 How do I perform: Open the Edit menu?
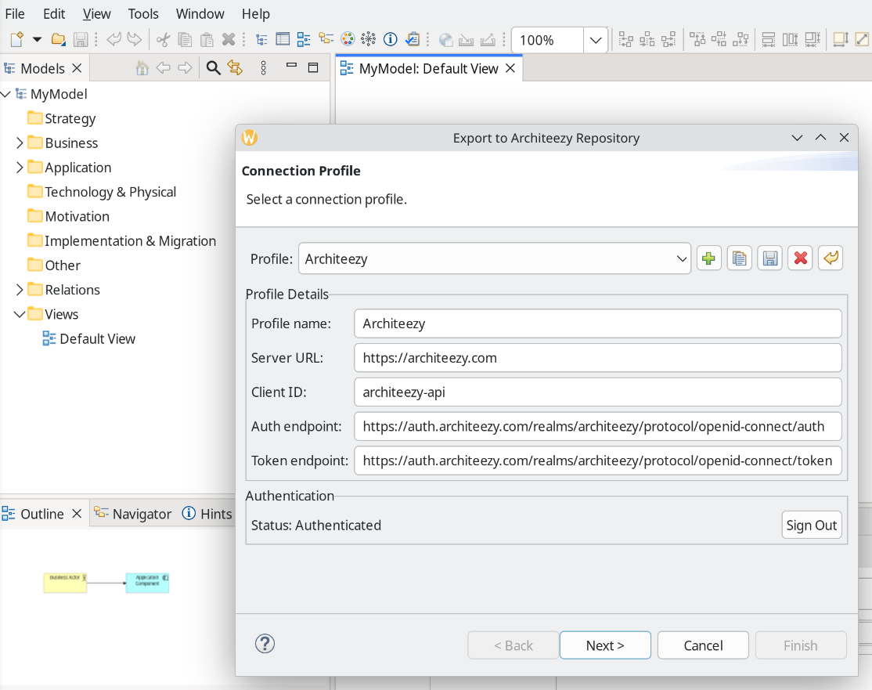[x=54, y=14]
